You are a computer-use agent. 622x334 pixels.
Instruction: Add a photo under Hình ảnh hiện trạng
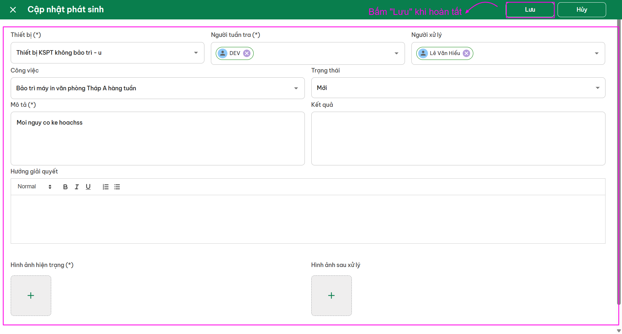click(31, 295)
